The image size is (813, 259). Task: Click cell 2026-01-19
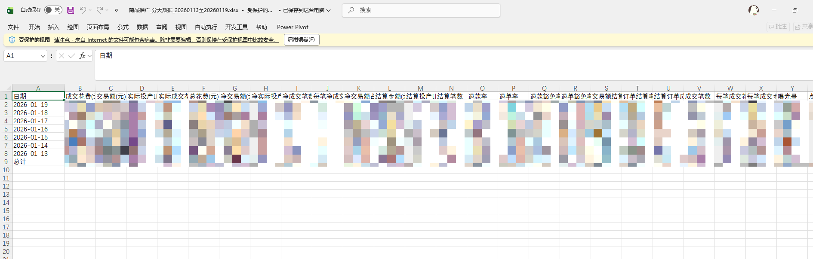38,104
